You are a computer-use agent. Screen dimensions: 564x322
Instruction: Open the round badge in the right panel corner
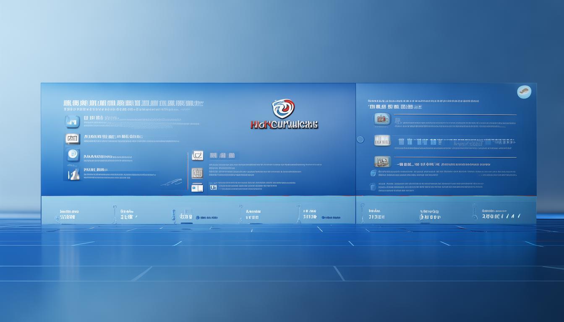(524, 91)
